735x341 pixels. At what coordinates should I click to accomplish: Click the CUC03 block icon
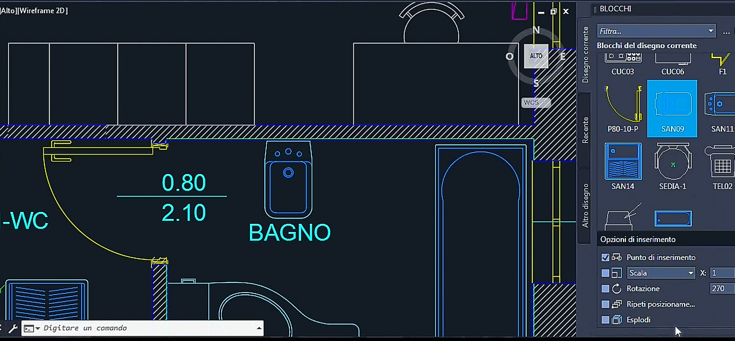click(622, 59)
